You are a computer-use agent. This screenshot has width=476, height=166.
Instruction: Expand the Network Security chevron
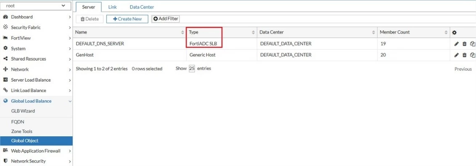pyautogui.click(x=69, y=161)
